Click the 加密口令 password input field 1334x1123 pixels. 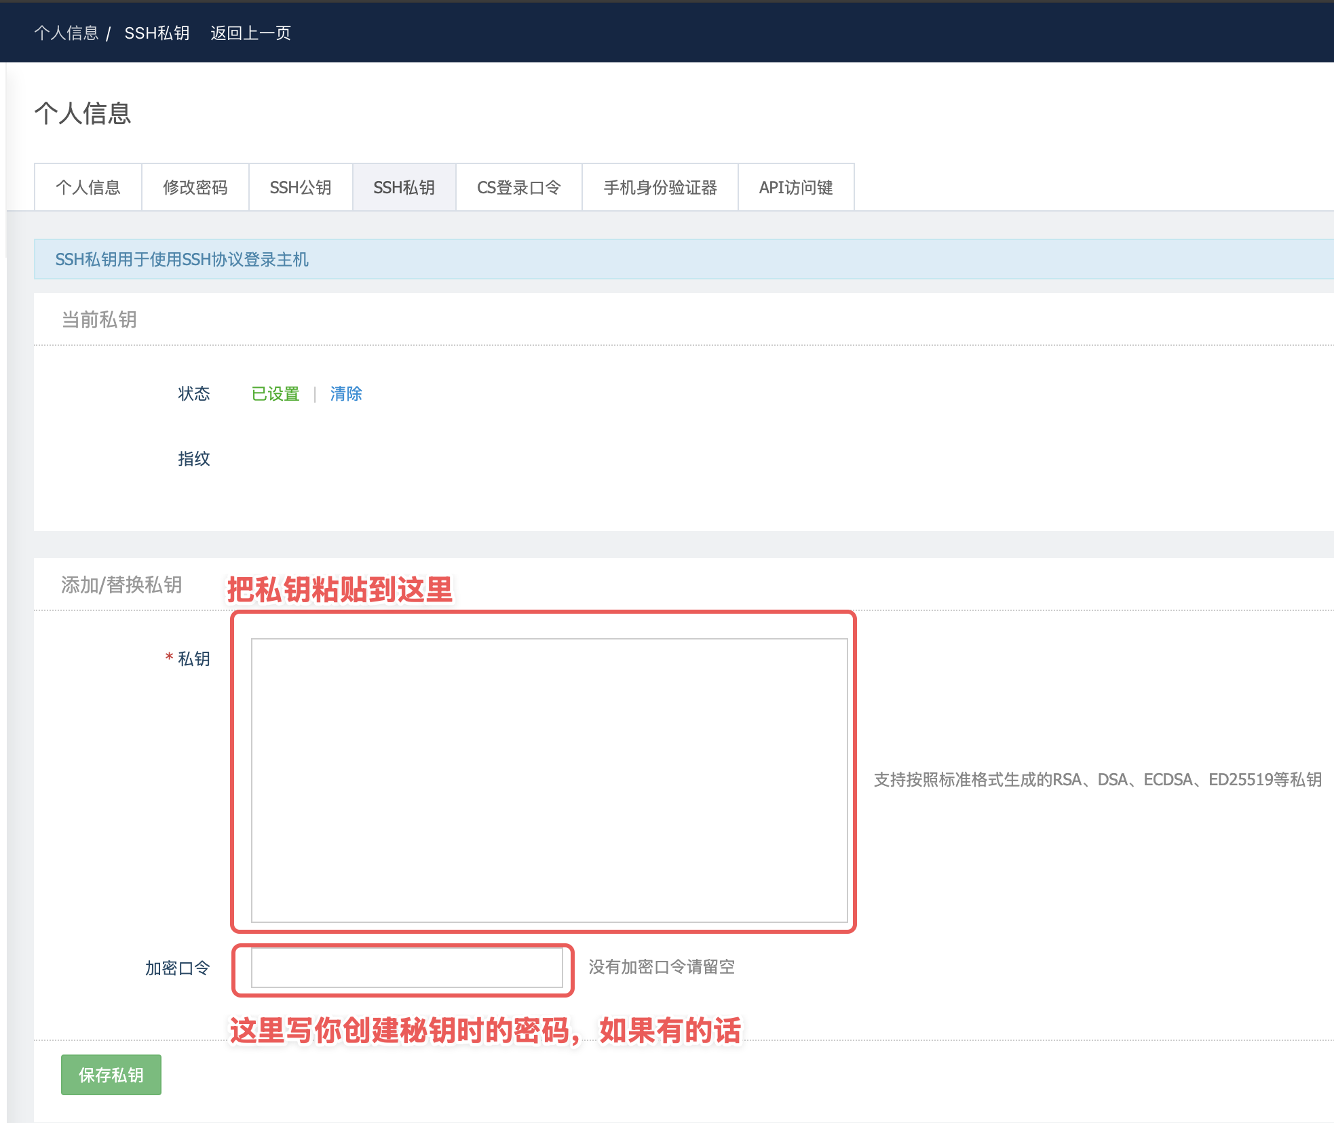click(x=406, y=968)
